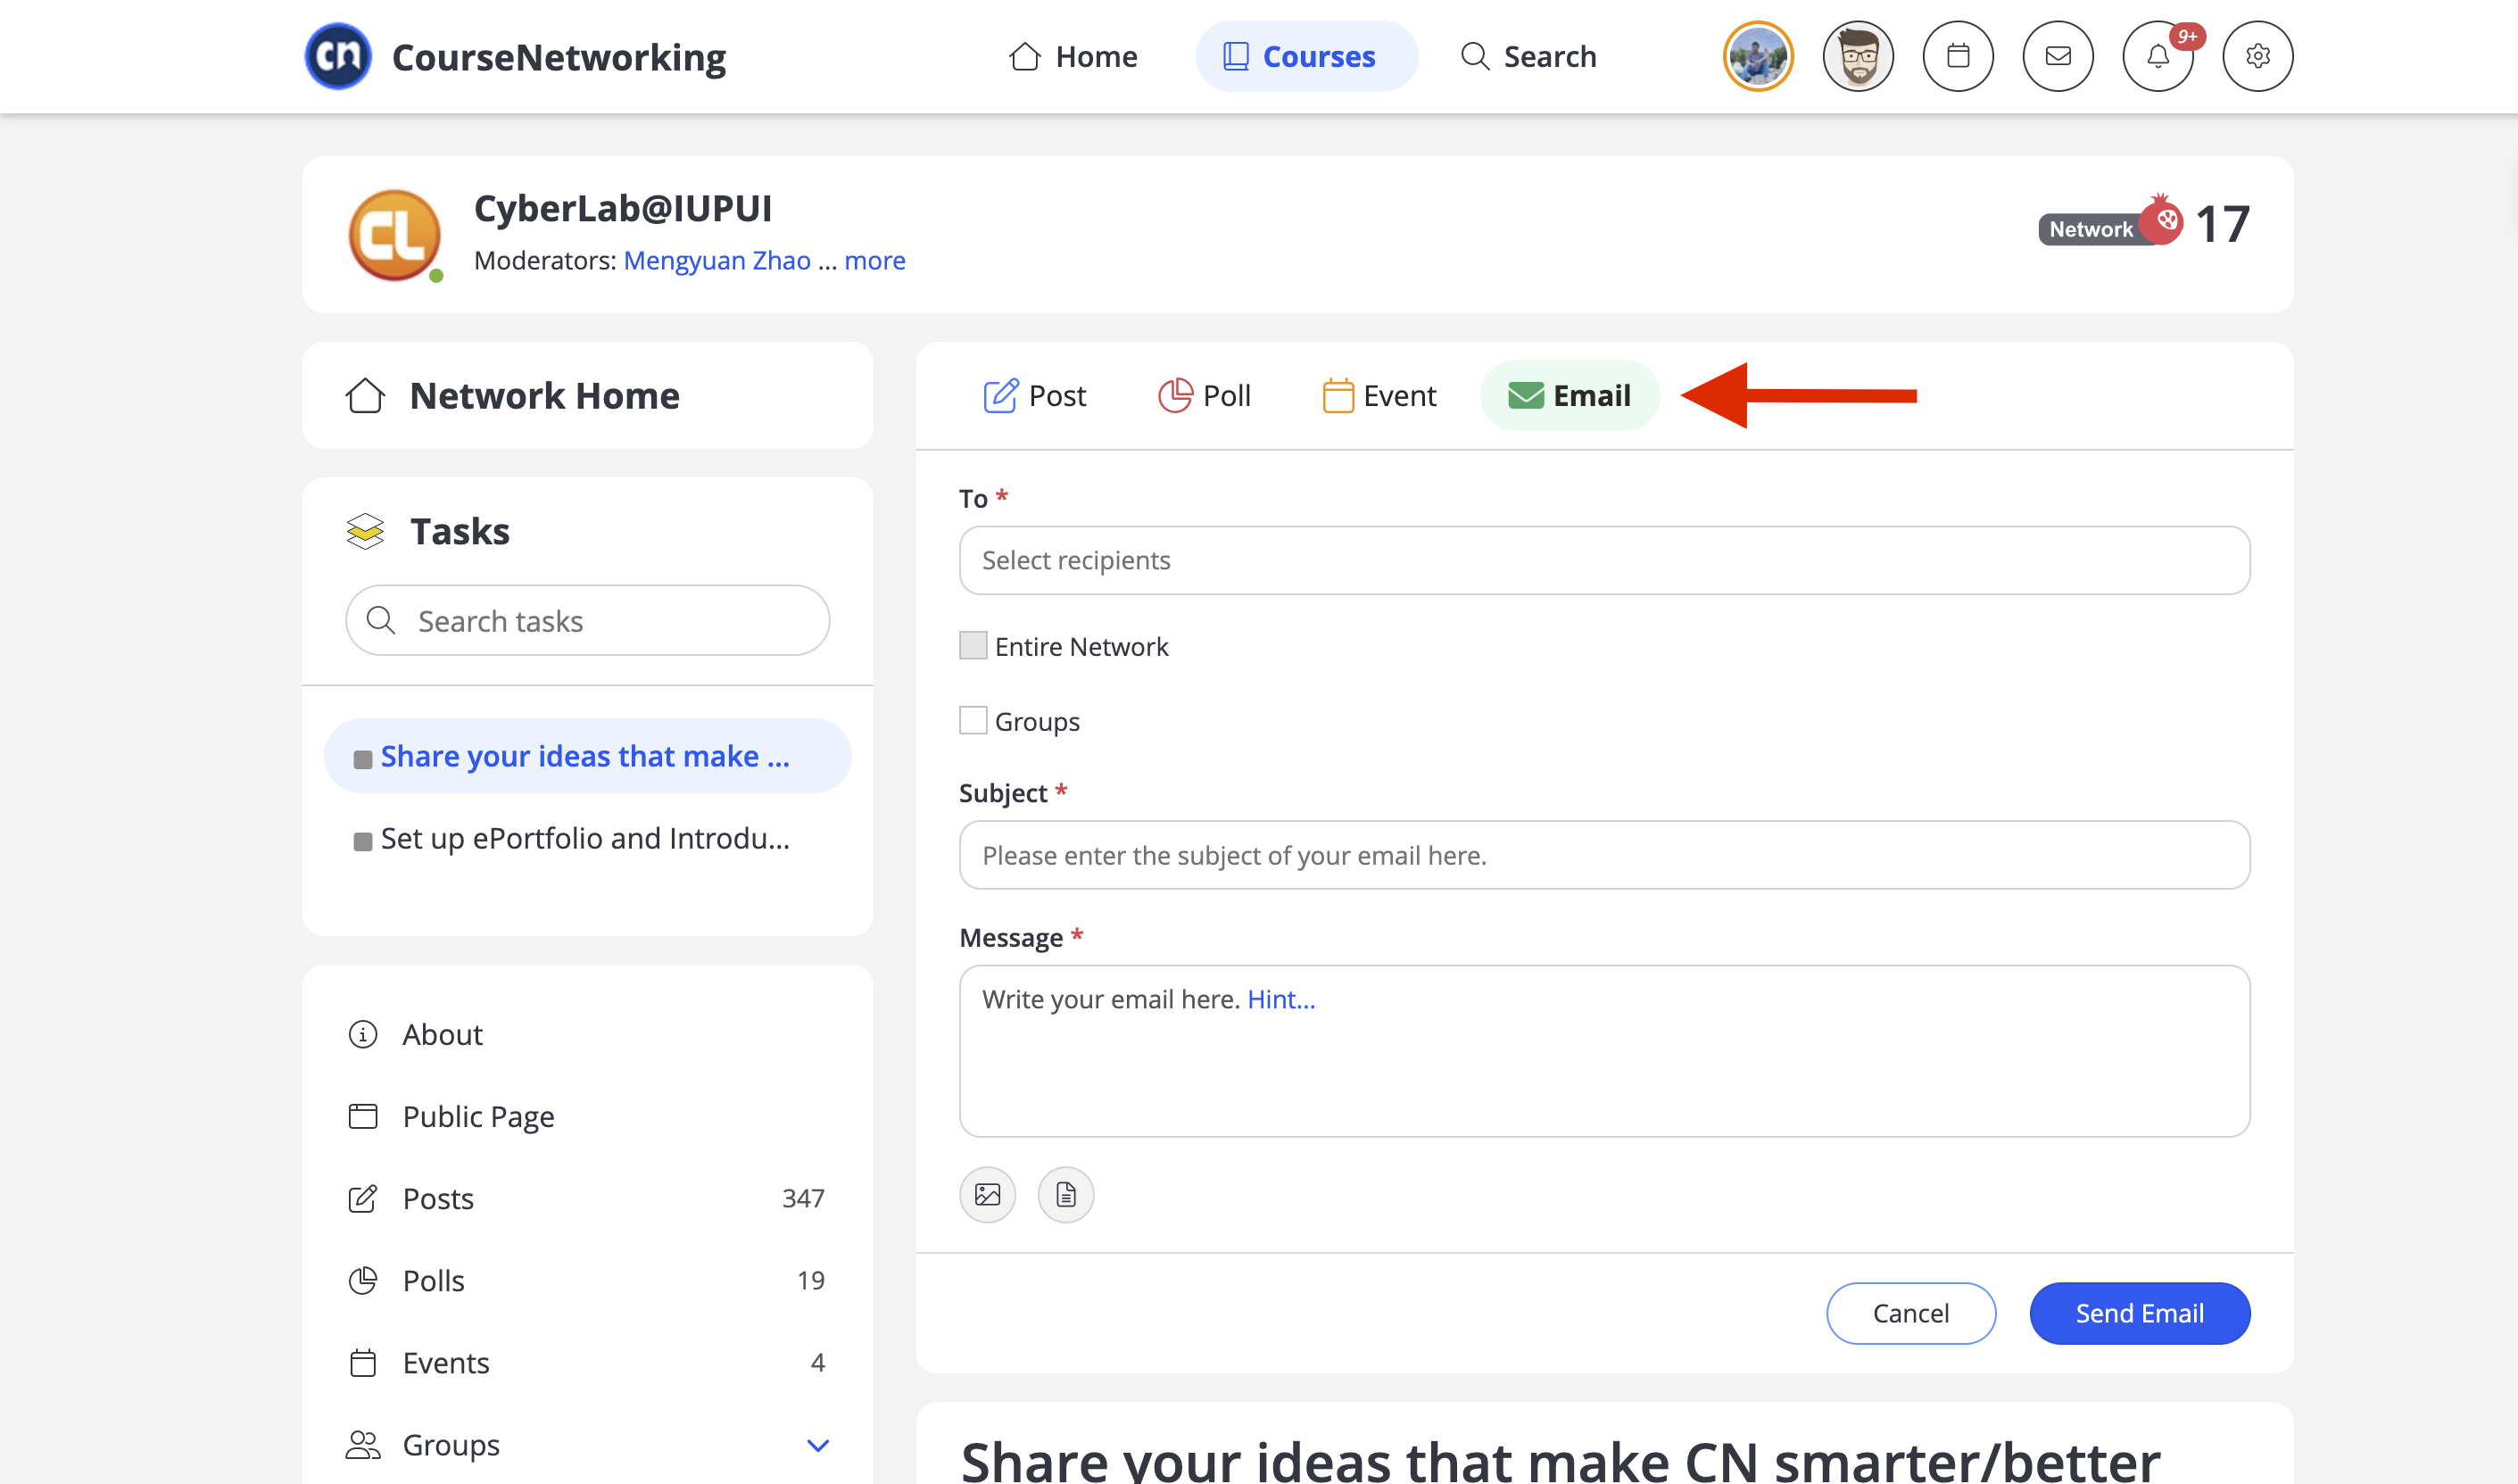This screenshot has height=1484, width=2518.
Task: Open the mail inbox icon in the header
Action: (2058, 56)
